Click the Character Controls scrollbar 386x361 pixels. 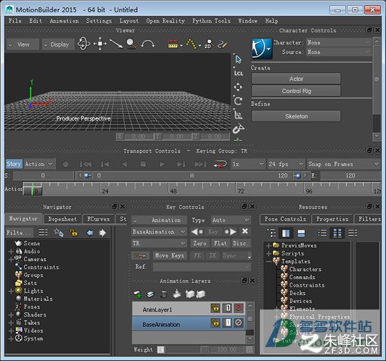tap(376, 80)
